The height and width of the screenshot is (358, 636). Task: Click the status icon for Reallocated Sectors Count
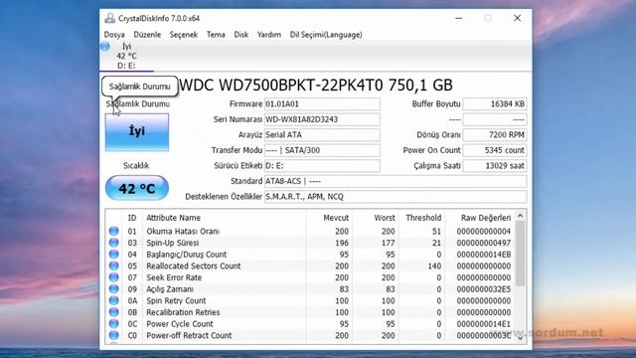pos(114,266)
